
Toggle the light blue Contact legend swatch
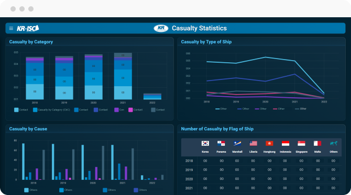(16, 110)
